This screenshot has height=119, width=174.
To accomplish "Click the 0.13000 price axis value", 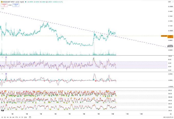I will pyautogui.click(x=170, y=16).
